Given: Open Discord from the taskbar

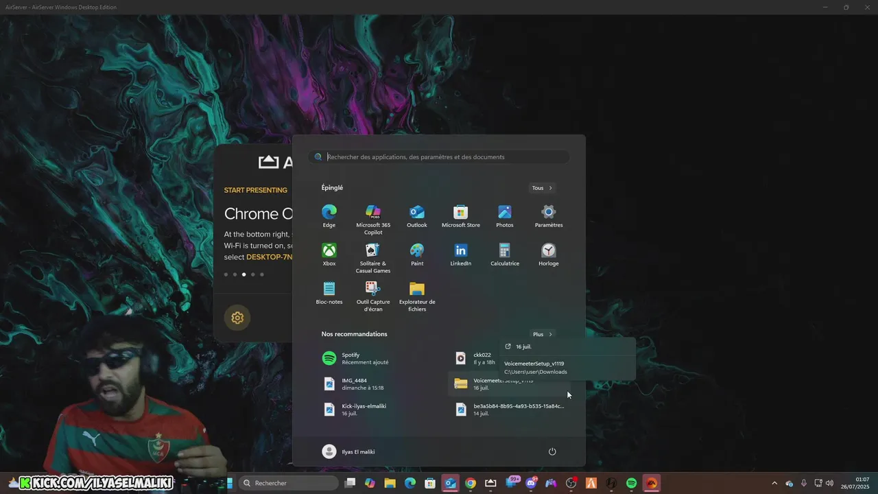Looking at the screenshot, I should 531,483.
